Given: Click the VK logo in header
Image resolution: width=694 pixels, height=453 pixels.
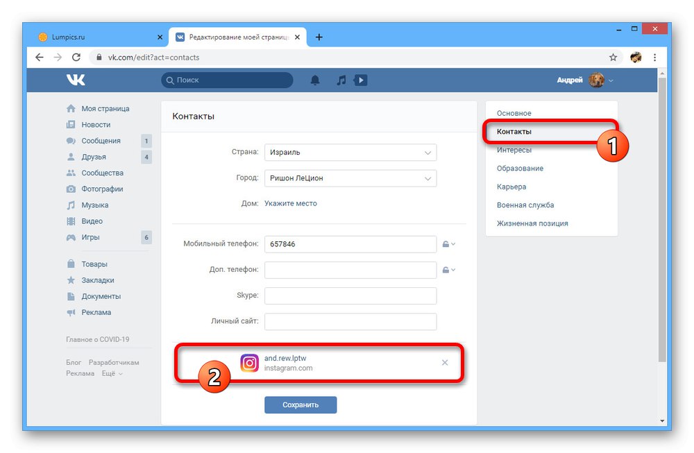Looking at the screenshot, I should (76, 80).
